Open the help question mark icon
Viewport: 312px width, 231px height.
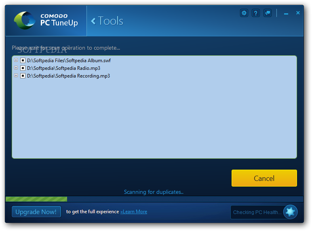pyautogui.click(x=256, y=13)
